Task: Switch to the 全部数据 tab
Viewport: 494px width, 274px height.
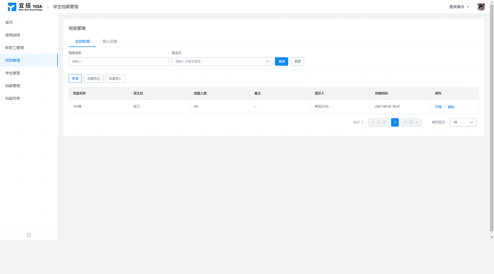Action: (82, 41)
